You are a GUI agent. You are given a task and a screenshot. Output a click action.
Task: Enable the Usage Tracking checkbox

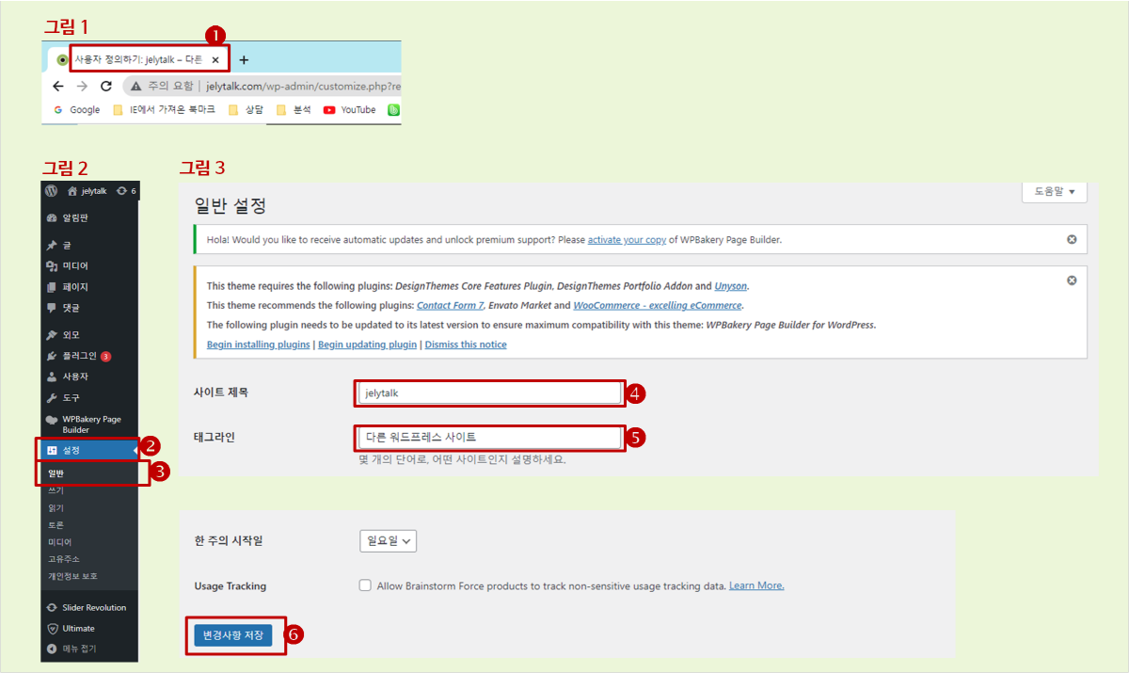365,585
